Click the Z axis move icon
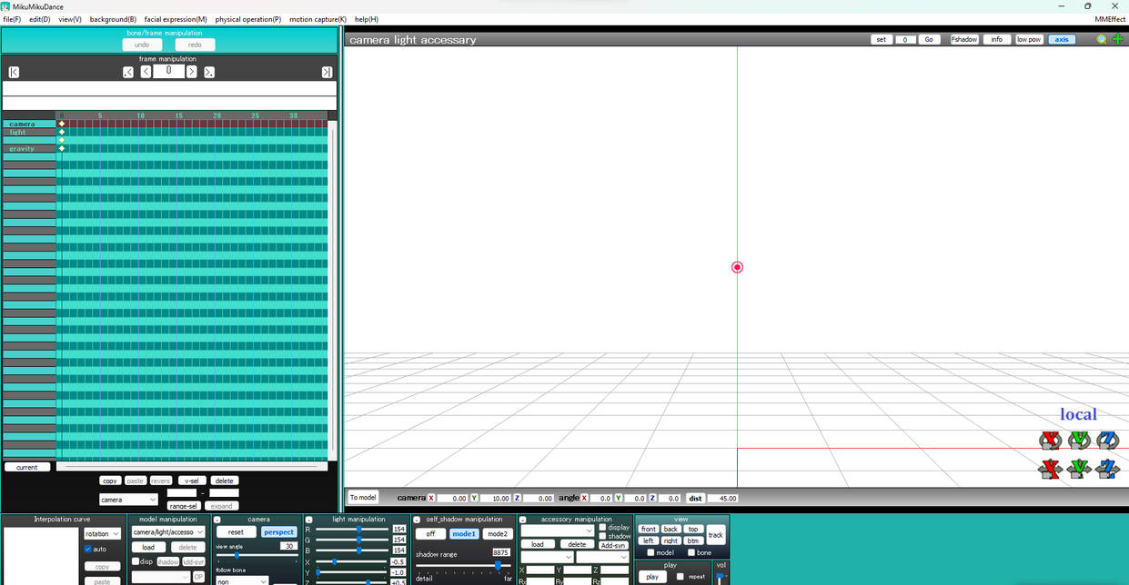 pyautogui.click(x=1107, y=469)
